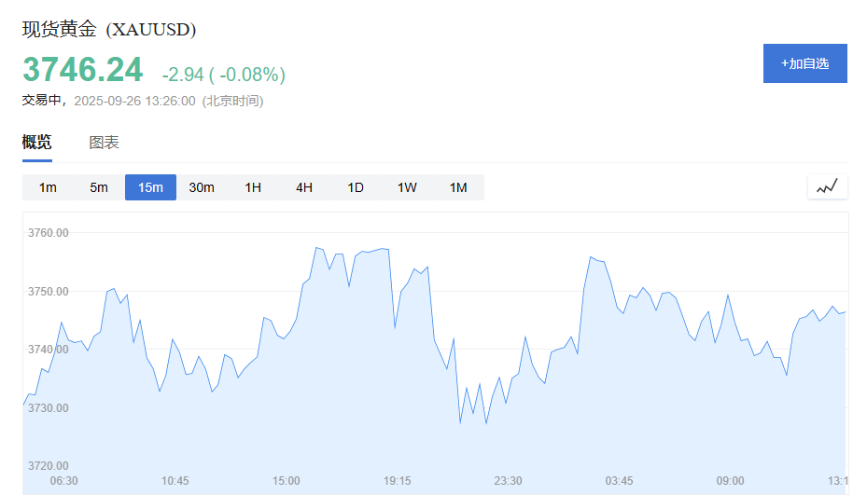
Task: Select the 5m interval
Action: [x=99, y=187]
